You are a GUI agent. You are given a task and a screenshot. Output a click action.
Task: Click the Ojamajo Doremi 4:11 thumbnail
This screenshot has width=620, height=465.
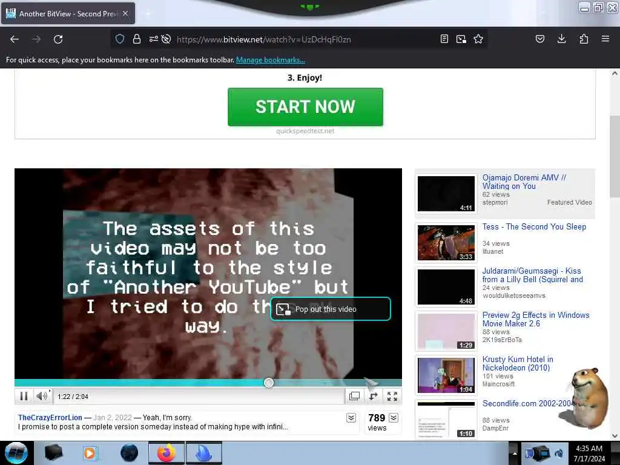point(446,194)
